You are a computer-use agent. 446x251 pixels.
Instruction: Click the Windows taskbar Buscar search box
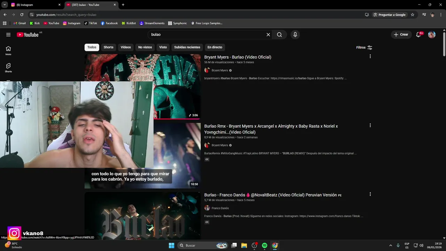203,245
